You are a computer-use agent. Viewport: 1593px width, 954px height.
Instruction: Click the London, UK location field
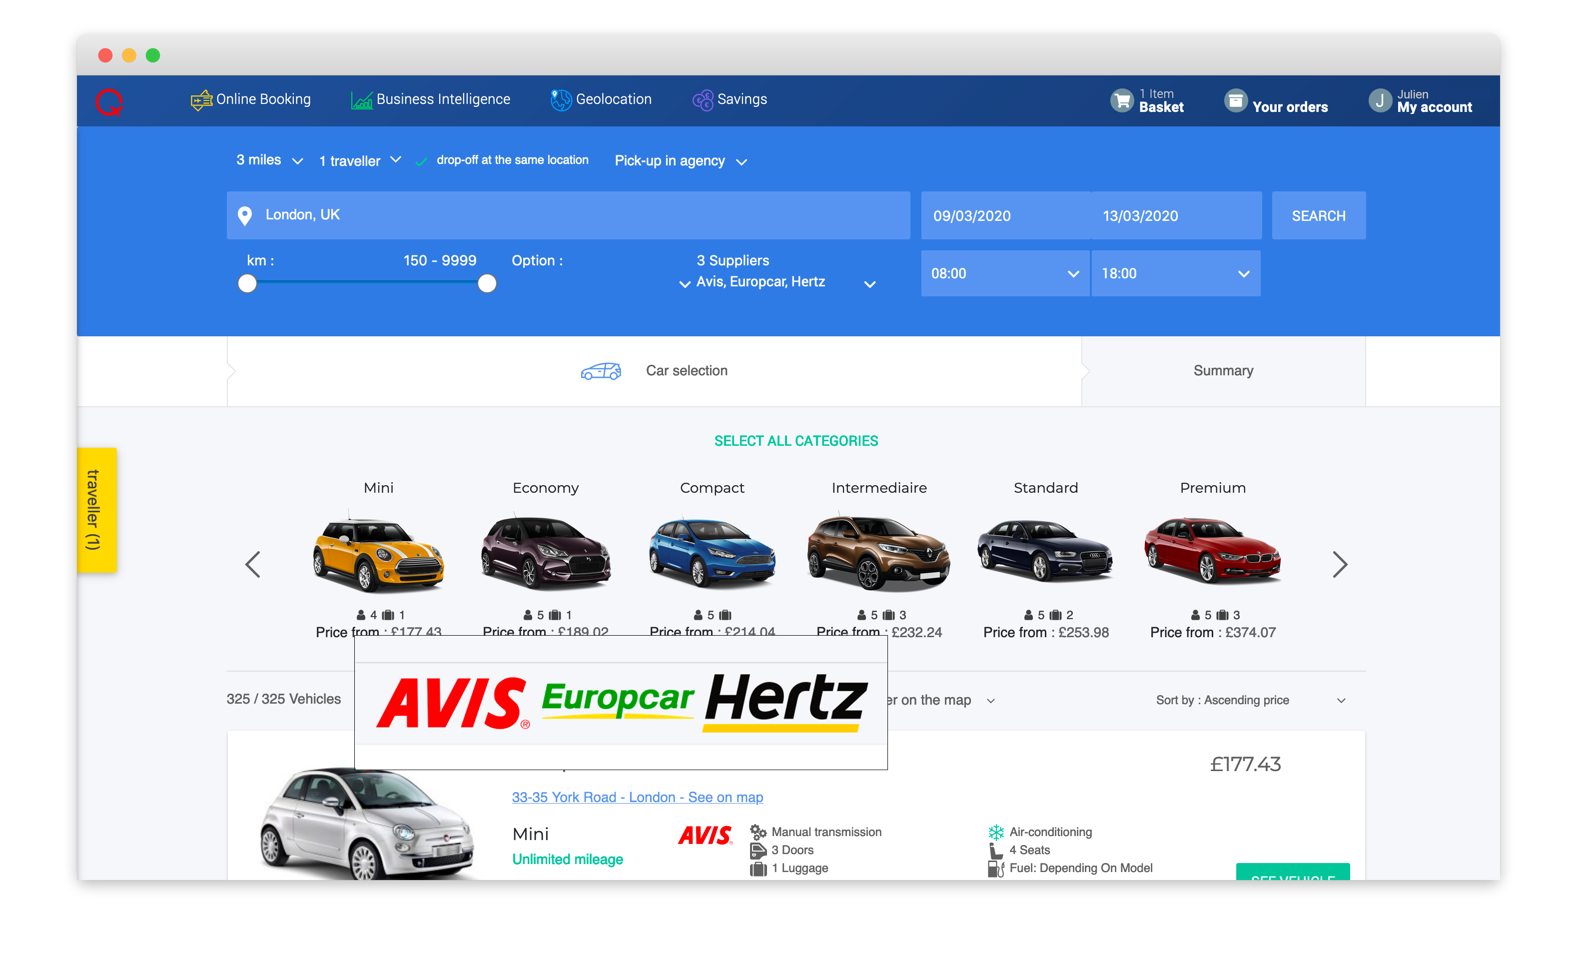568,215
